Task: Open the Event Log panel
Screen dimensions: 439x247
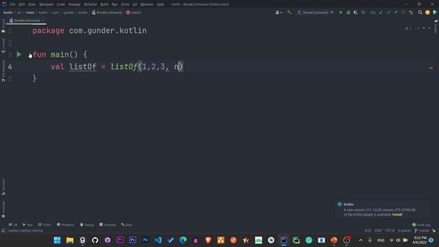Action: [x=421, y=224]
